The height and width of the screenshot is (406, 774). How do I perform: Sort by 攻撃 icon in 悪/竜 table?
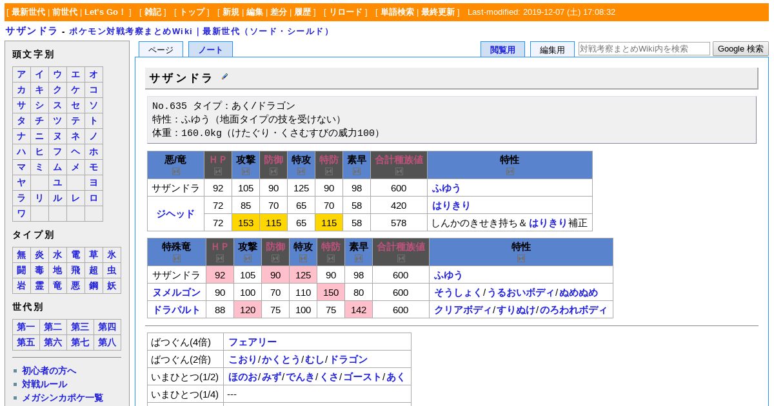[x=246, y=171]
